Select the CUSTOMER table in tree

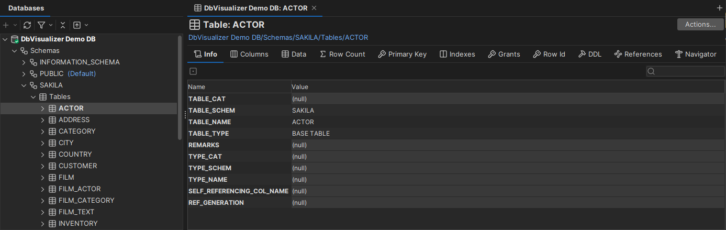click(77, 166)
